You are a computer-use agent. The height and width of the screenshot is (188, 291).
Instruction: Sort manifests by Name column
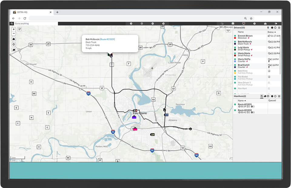[x=242, y=101]
